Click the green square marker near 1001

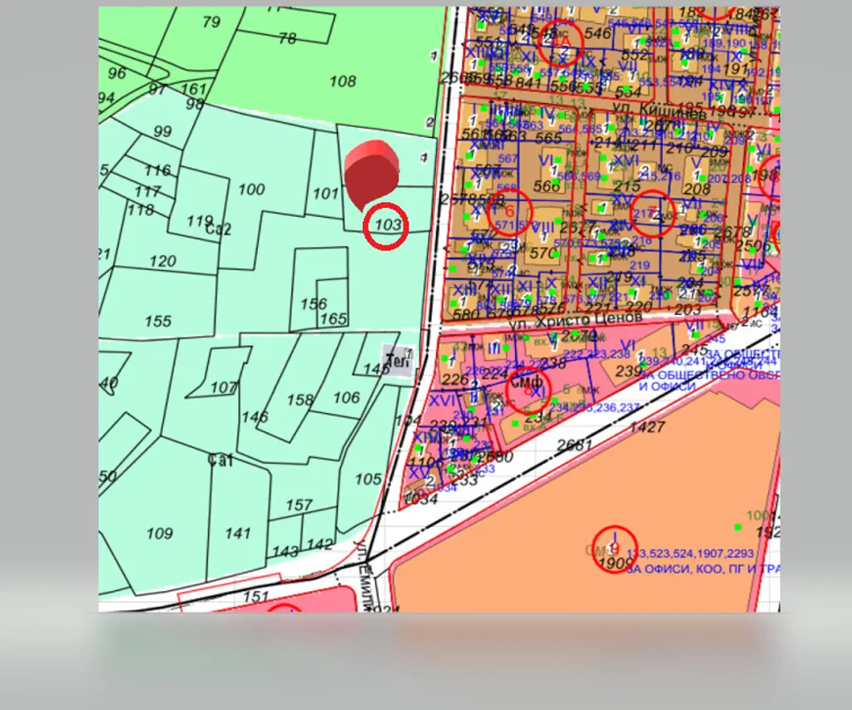point(737,527)
